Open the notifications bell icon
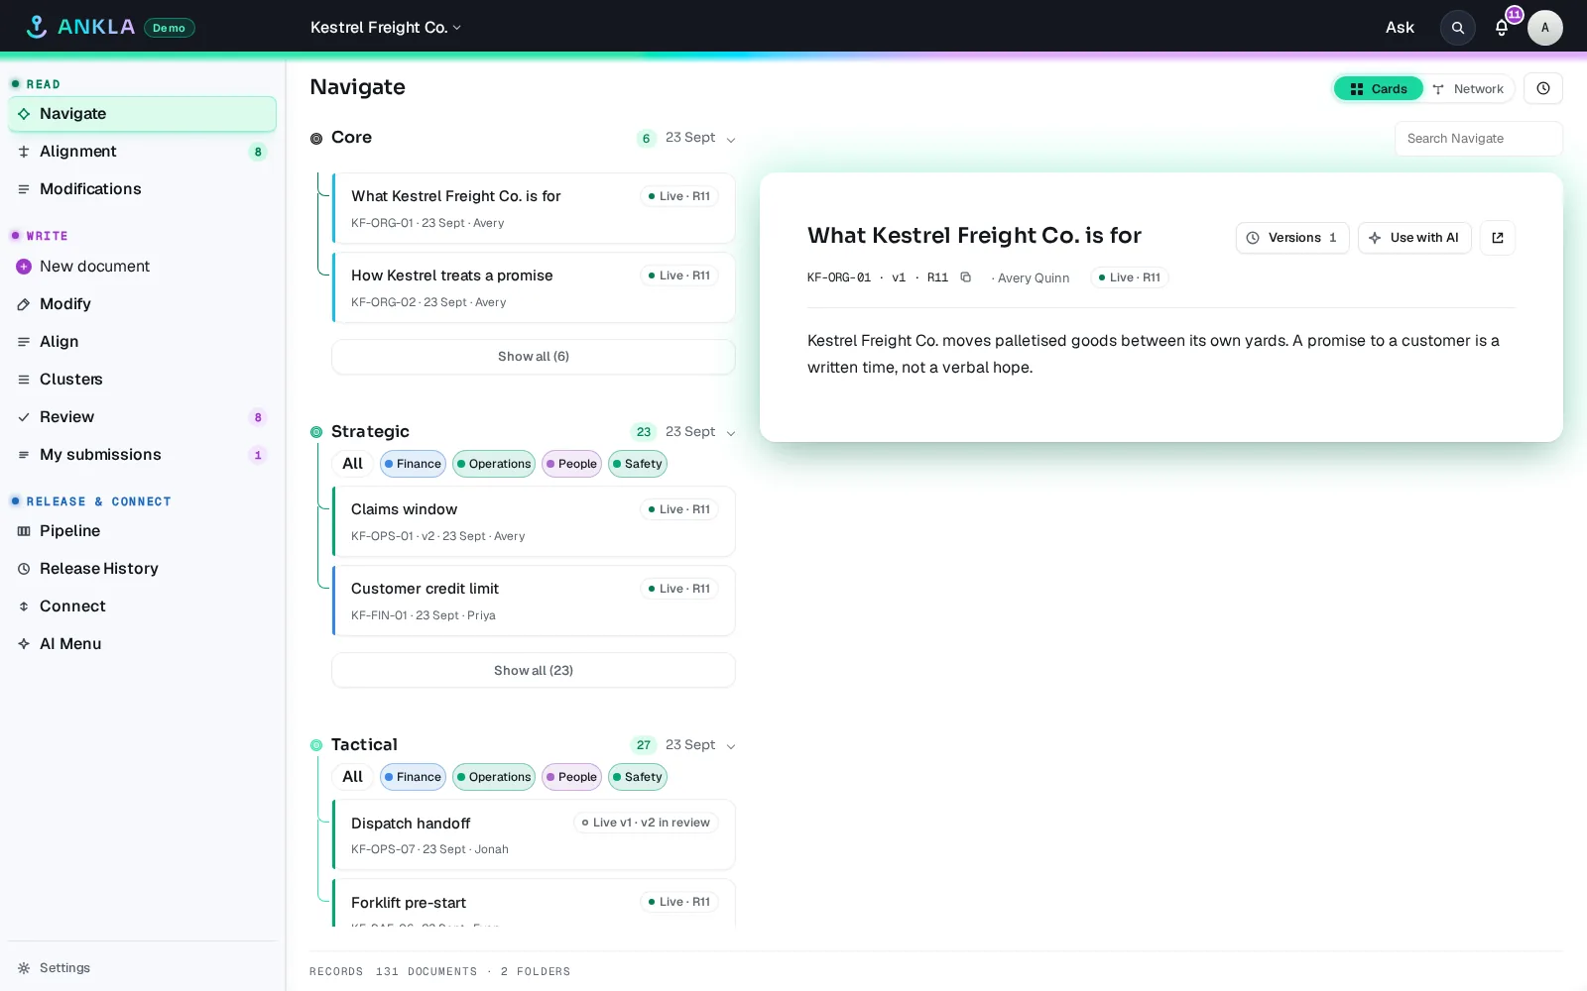This screenshot has height=991, width=1587. point(1502,28)
